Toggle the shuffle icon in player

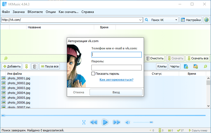point(84,122)
